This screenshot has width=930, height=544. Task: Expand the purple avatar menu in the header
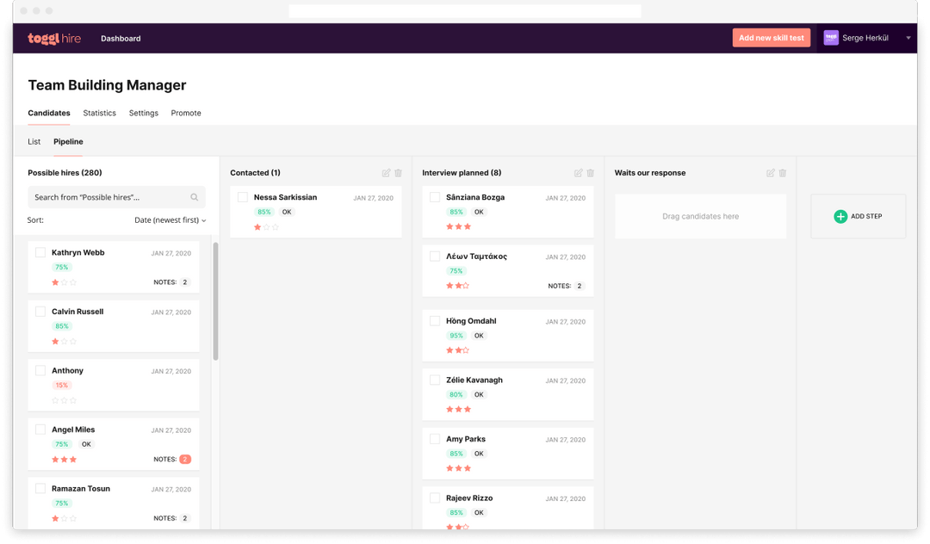click(x=831, y=38)
